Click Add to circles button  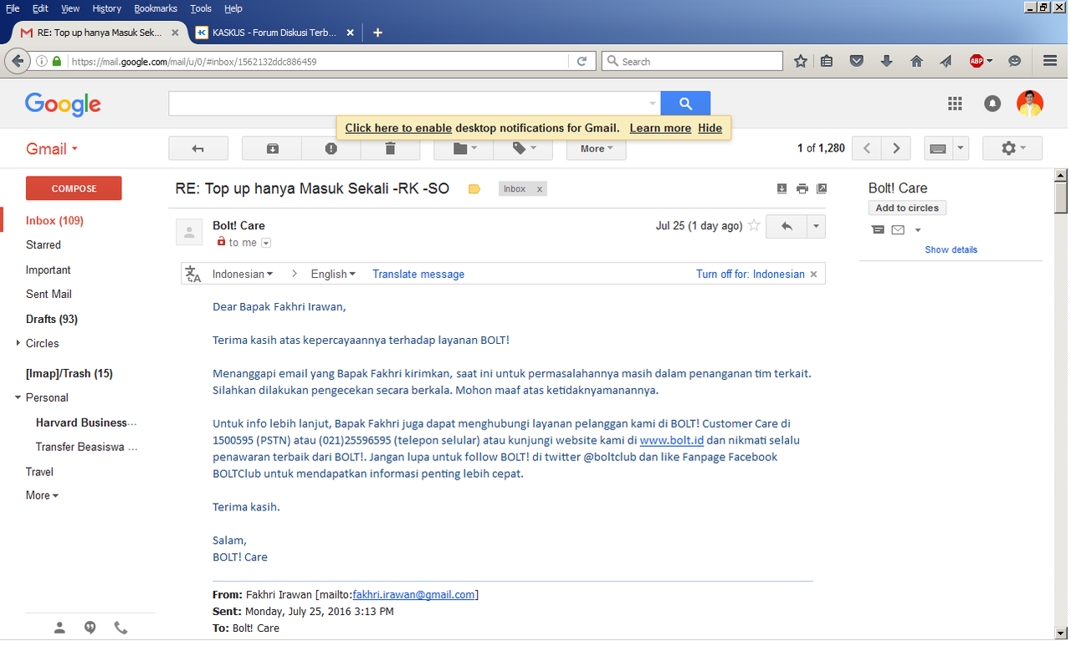[907, 208]
